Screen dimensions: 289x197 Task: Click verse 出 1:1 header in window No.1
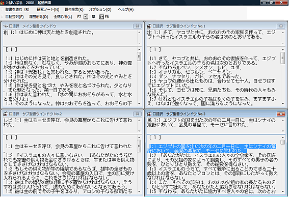(211, 35)
